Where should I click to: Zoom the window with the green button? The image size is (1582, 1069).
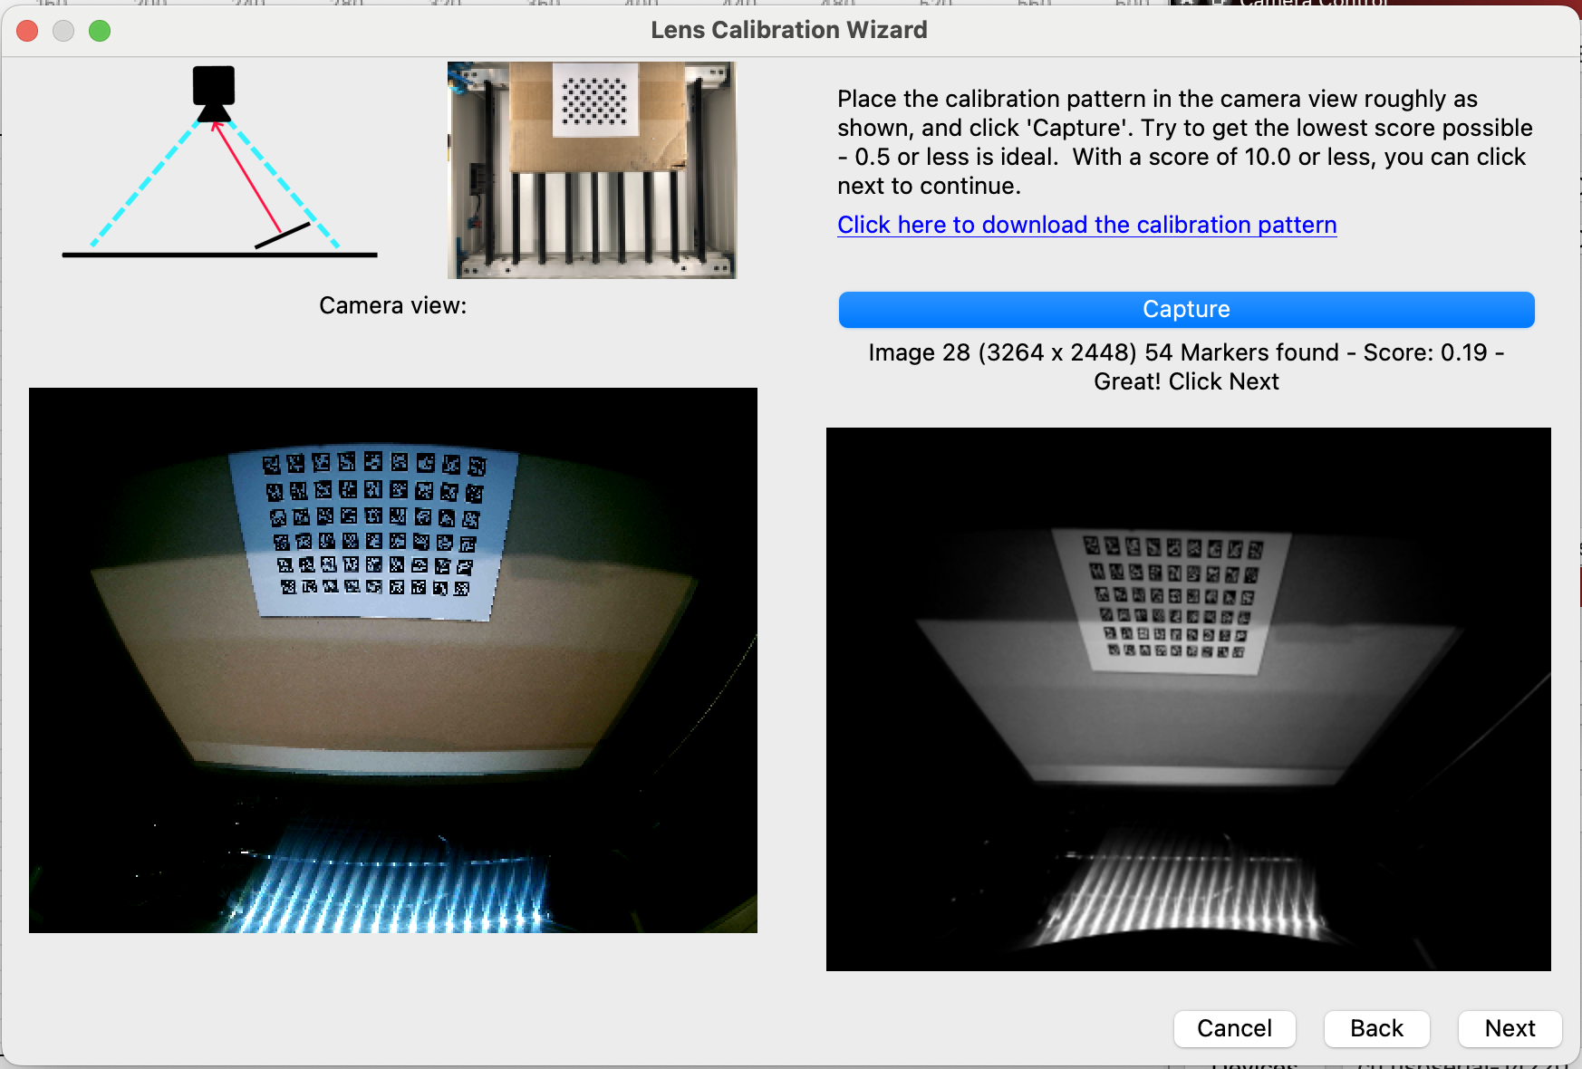click(x=100, y=31)
